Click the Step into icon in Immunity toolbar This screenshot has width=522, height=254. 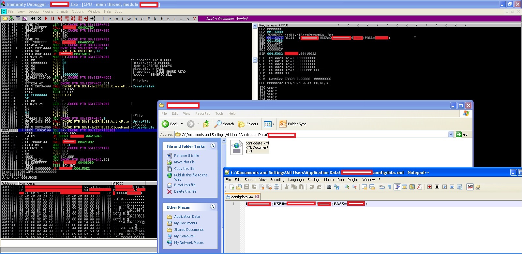pyautogui.click(x=60, y=19)
